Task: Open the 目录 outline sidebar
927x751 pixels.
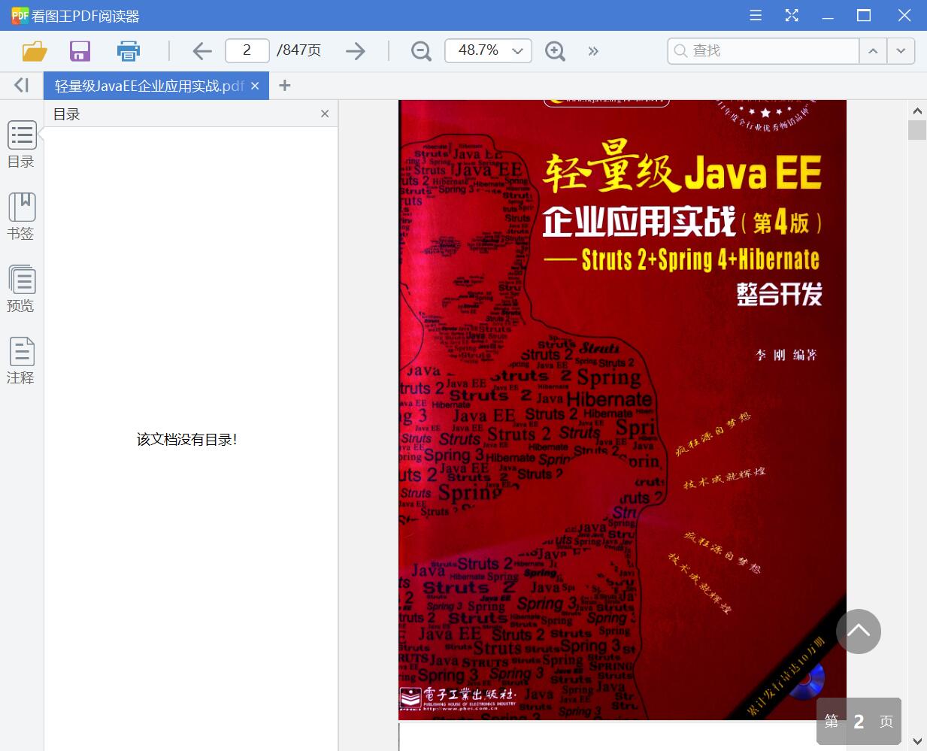Action: coord(21,144)
